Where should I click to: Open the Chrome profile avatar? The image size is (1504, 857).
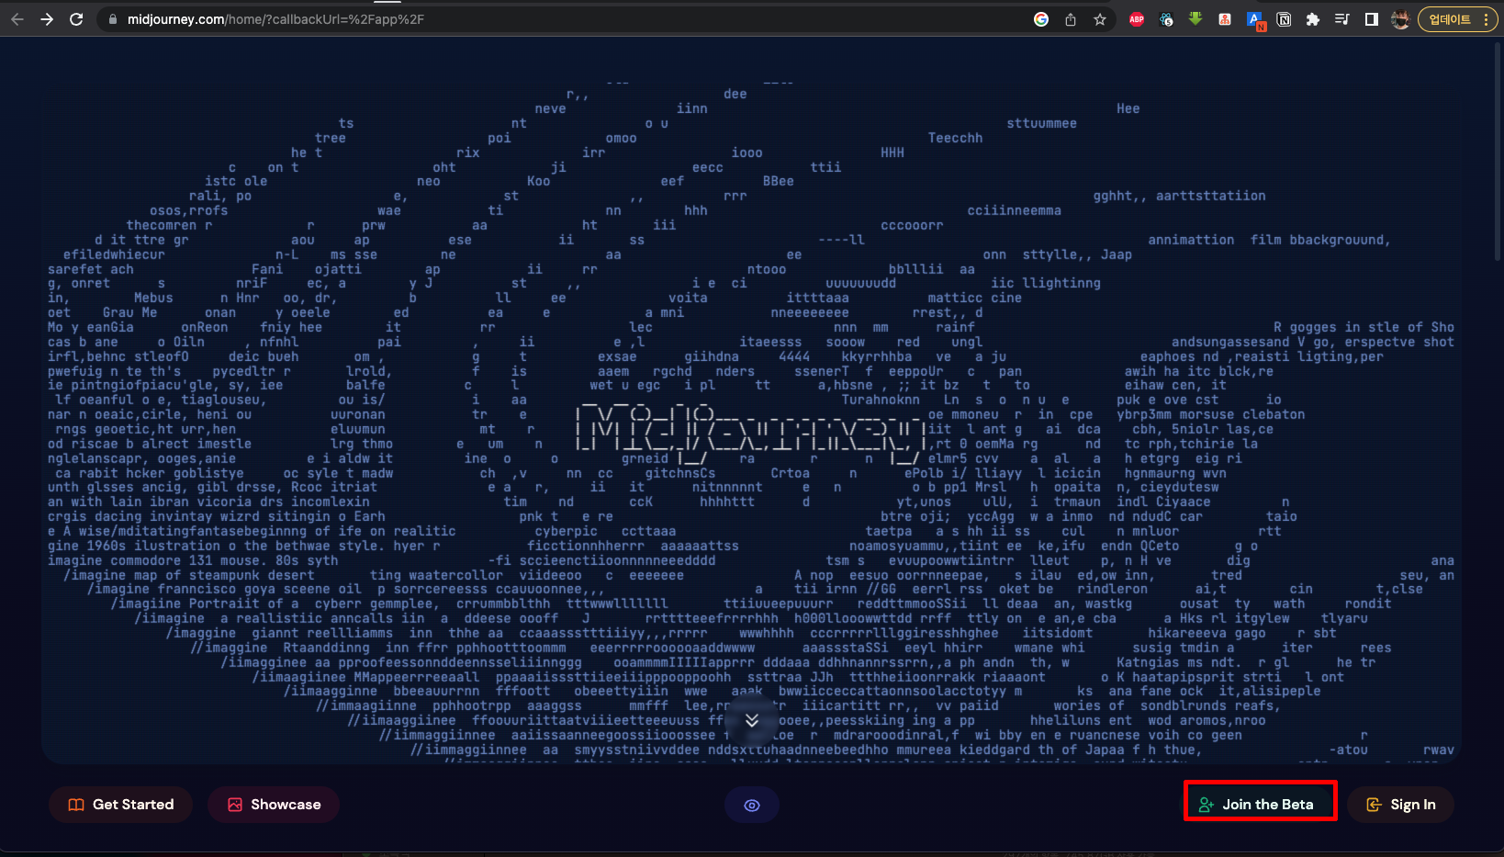1400,19
